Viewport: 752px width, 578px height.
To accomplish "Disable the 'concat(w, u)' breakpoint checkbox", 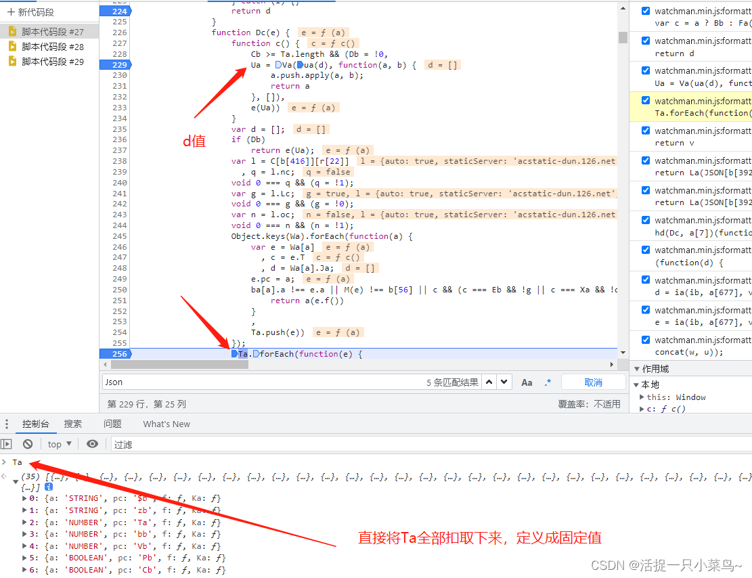I will 645,340.
